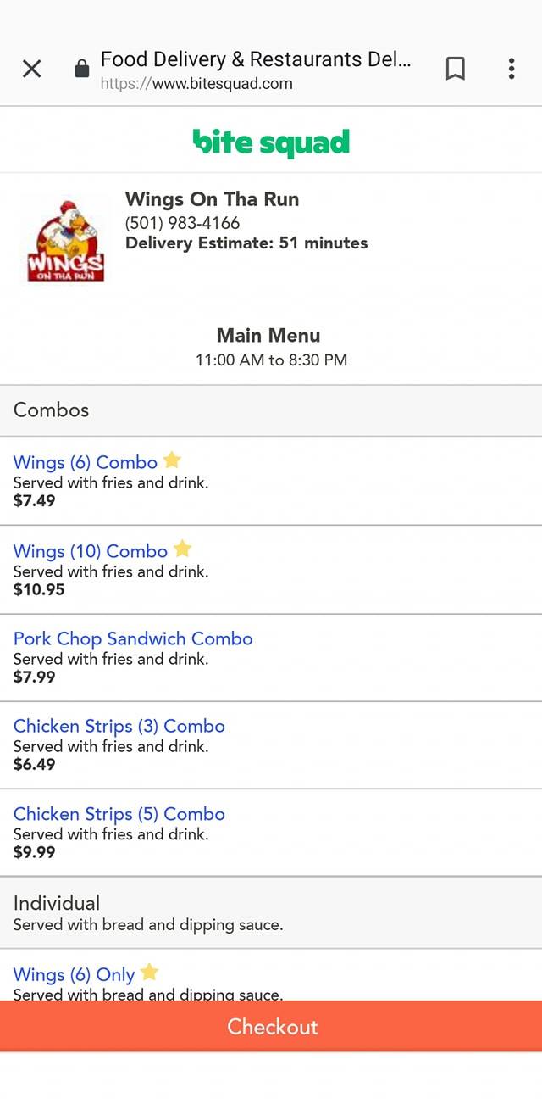
Task: Tap the secure lock icon
Action: [82, 69]
